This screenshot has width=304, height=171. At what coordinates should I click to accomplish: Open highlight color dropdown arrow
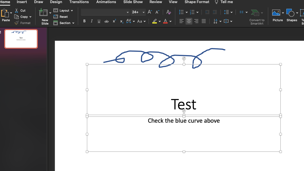tap(160, 21)
